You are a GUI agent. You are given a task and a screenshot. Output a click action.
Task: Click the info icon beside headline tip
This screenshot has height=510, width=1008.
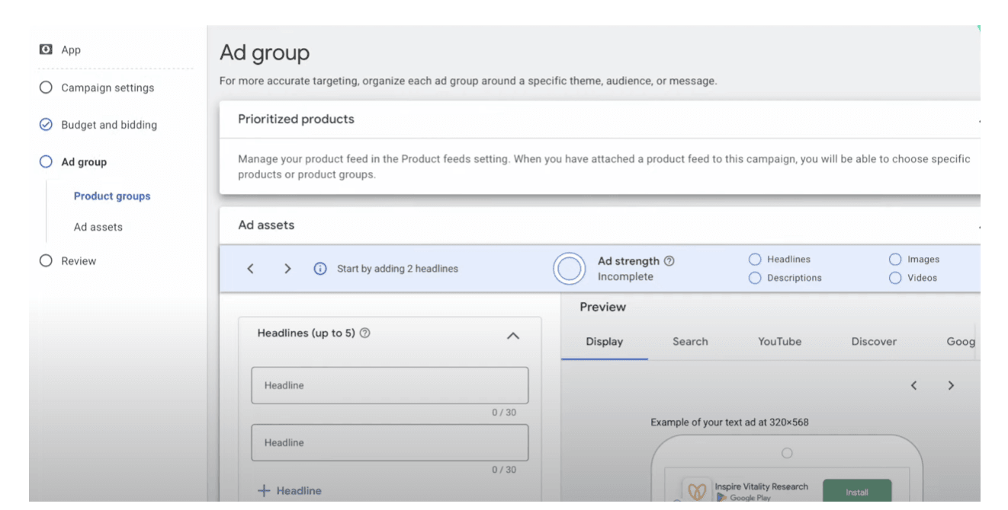(x=320, y=269)
